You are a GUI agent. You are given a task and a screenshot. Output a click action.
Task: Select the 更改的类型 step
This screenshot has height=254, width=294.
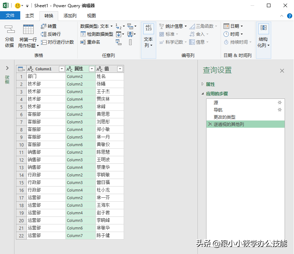[246, 117]
